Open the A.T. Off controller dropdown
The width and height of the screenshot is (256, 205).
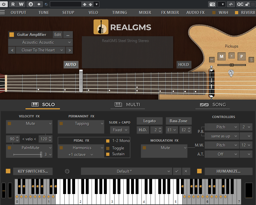pyautogui.click(x=222, y=154)
